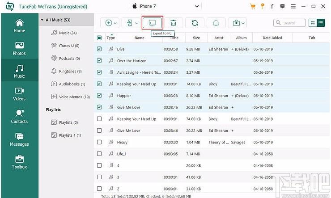
Task: Sort by the Artist column header
Action: [219, 38]
